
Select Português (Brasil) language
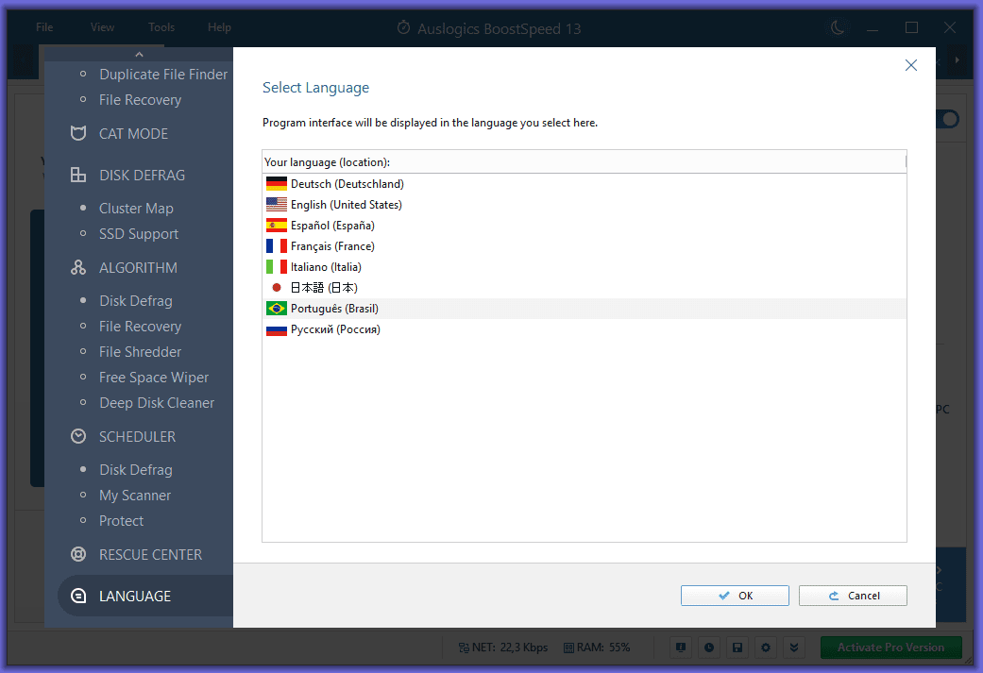pos(585,309)
